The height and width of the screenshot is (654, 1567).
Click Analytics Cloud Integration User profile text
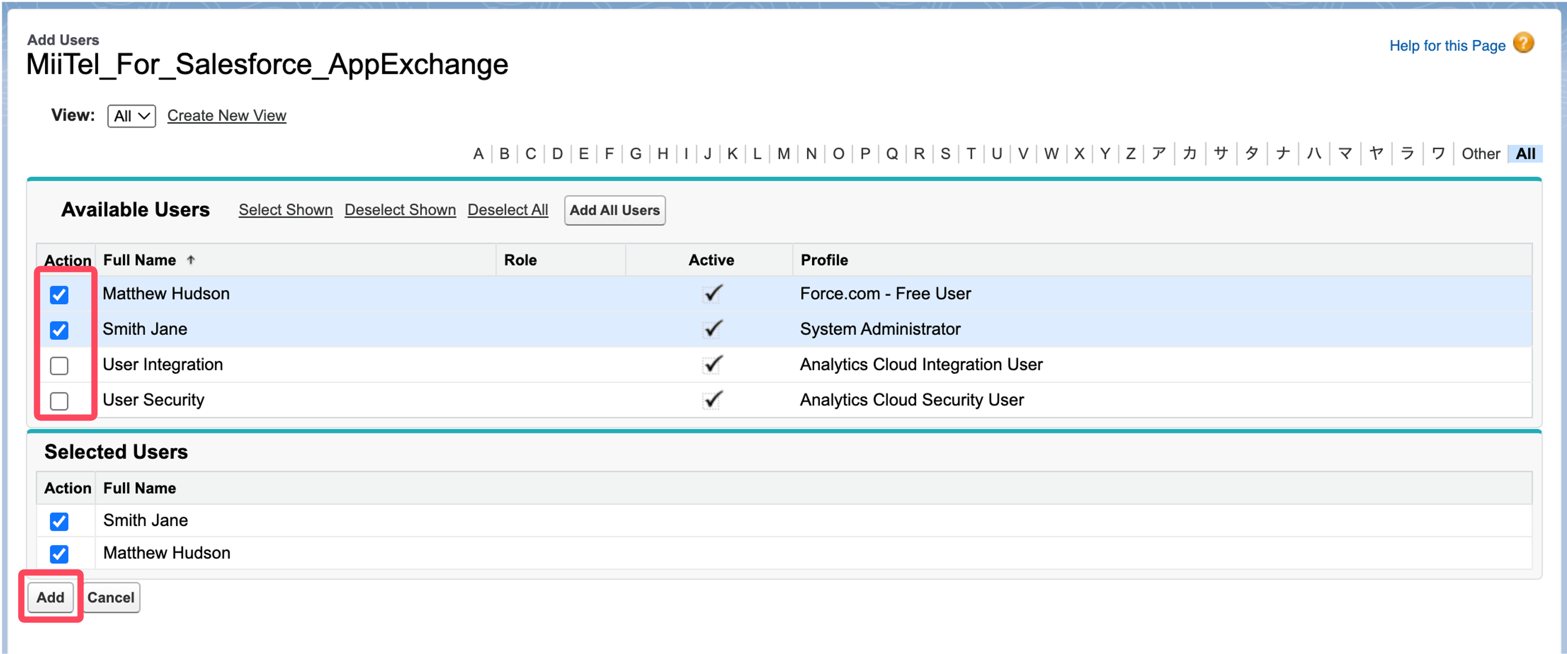click(x=921, y=364)
